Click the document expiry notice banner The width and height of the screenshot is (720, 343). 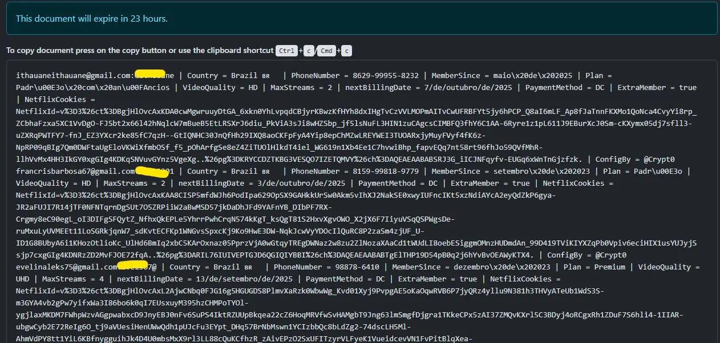[362, 18]
